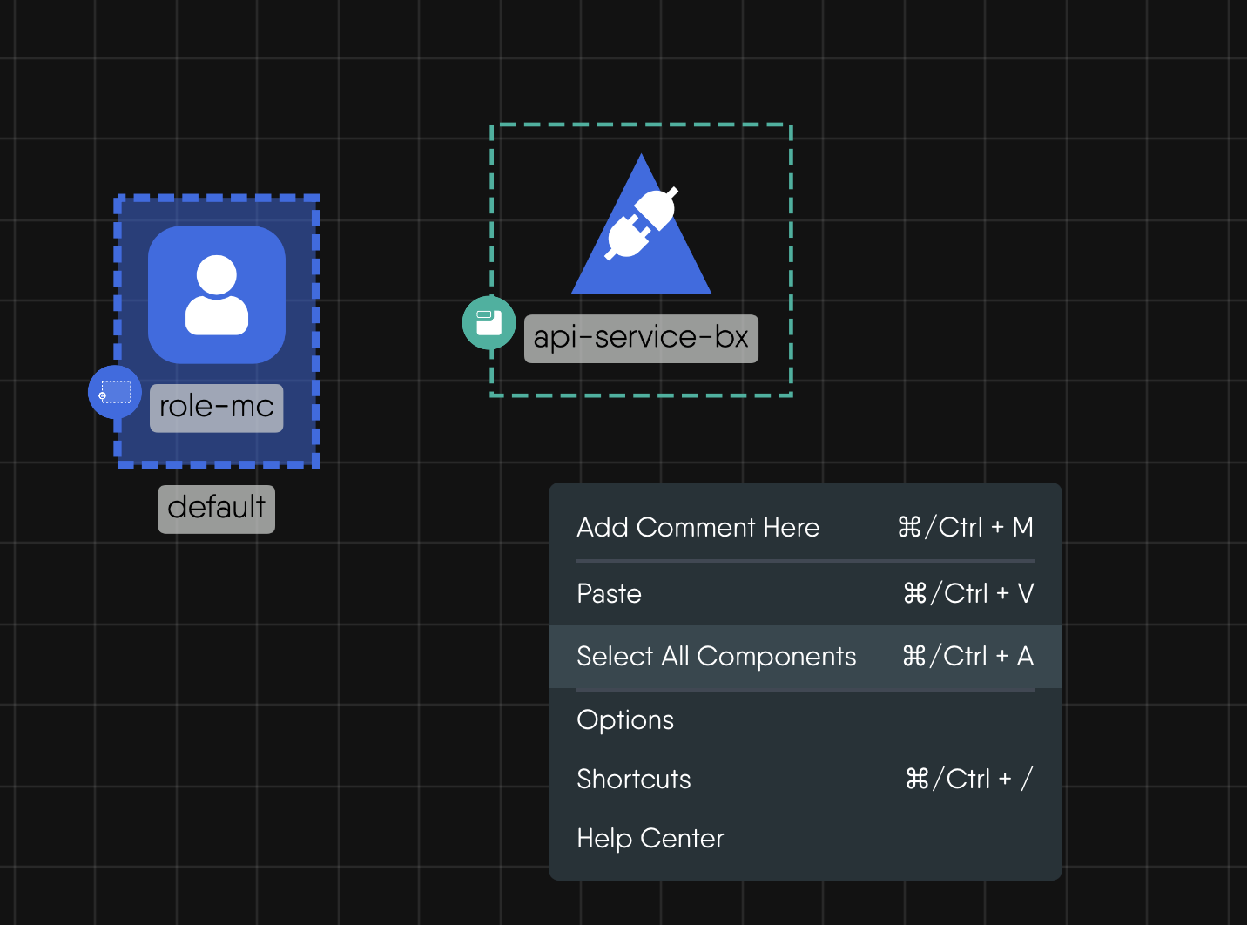This screenshot has height=925, width=1247.
Task: Open Shortcuts from the context menu
Action: (x=633, y=780)
